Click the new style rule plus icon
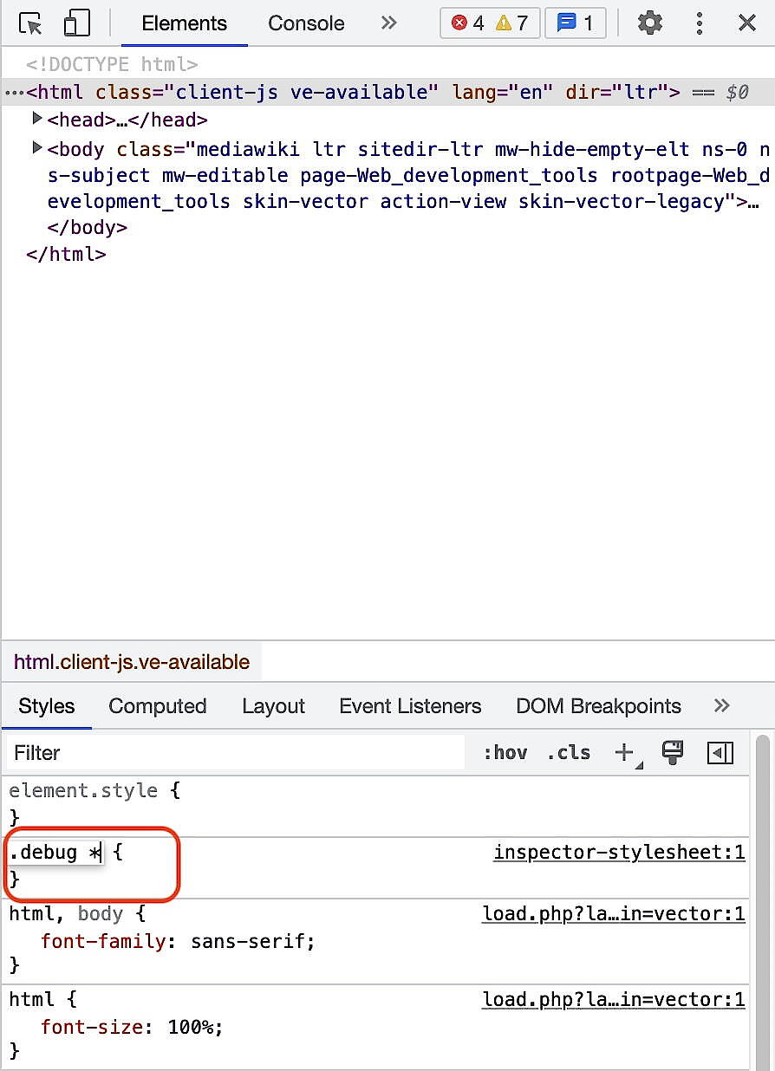This screenshot has width=775, height=1071. 623,750
